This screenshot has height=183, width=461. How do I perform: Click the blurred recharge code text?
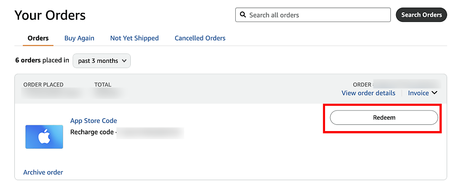tap(150, 133)
